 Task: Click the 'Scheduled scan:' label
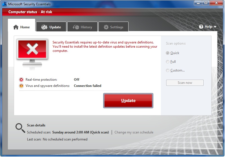click(x=39, y=132)
